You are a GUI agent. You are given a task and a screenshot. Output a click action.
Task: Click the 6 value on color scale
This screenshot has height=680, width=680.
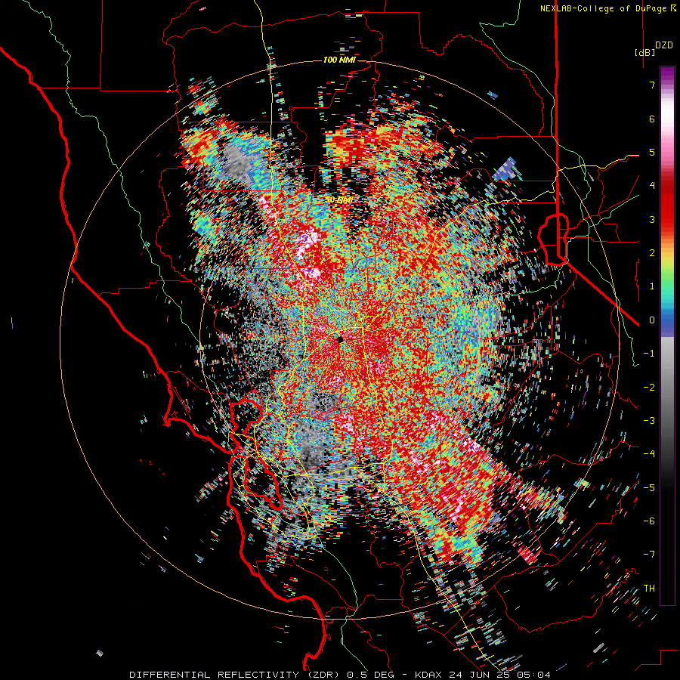(652, 119)
